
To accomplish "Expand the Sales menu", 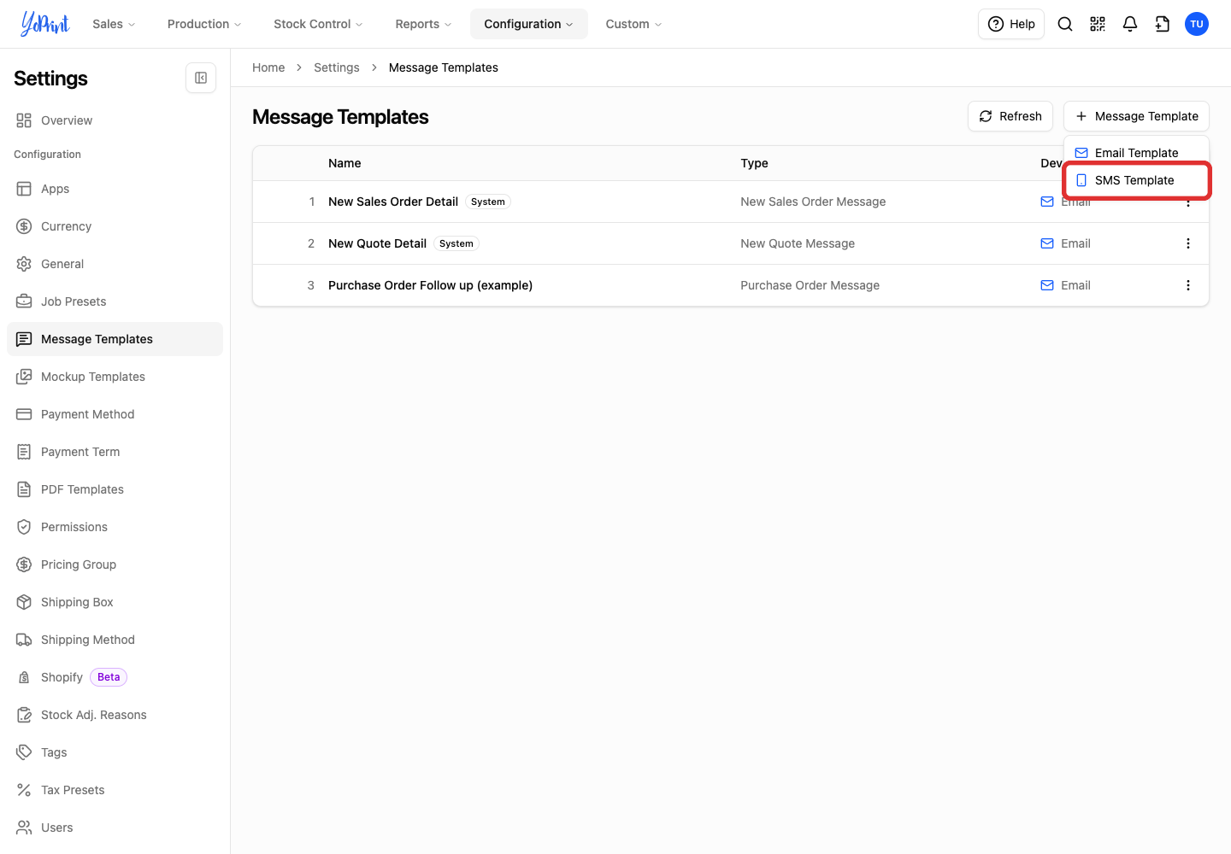I will coord(114,24).
